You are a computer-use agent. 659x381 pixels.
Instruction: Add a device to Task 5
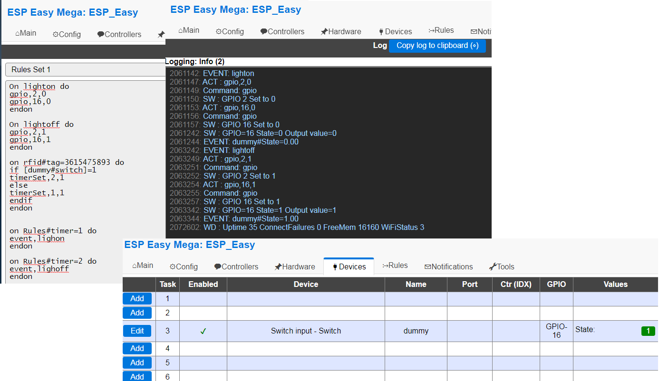(137, 362)
